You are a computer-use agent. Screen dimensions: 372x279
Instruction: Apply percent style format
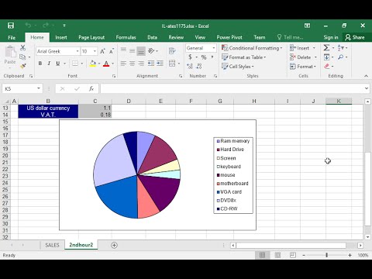point(204,57)
